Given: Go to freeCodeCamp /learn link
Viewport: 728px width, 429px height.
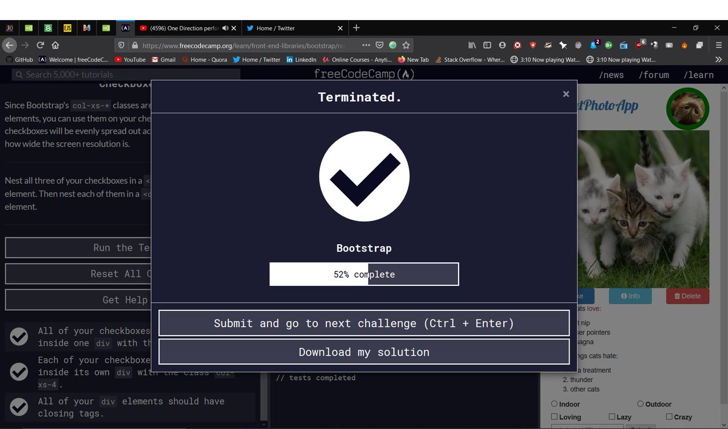Looking at the screenshot, I should coord(698,75).
